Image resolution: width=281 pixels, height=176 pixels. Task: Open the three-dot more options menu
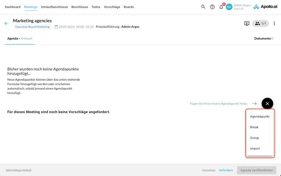pos(274,23)
